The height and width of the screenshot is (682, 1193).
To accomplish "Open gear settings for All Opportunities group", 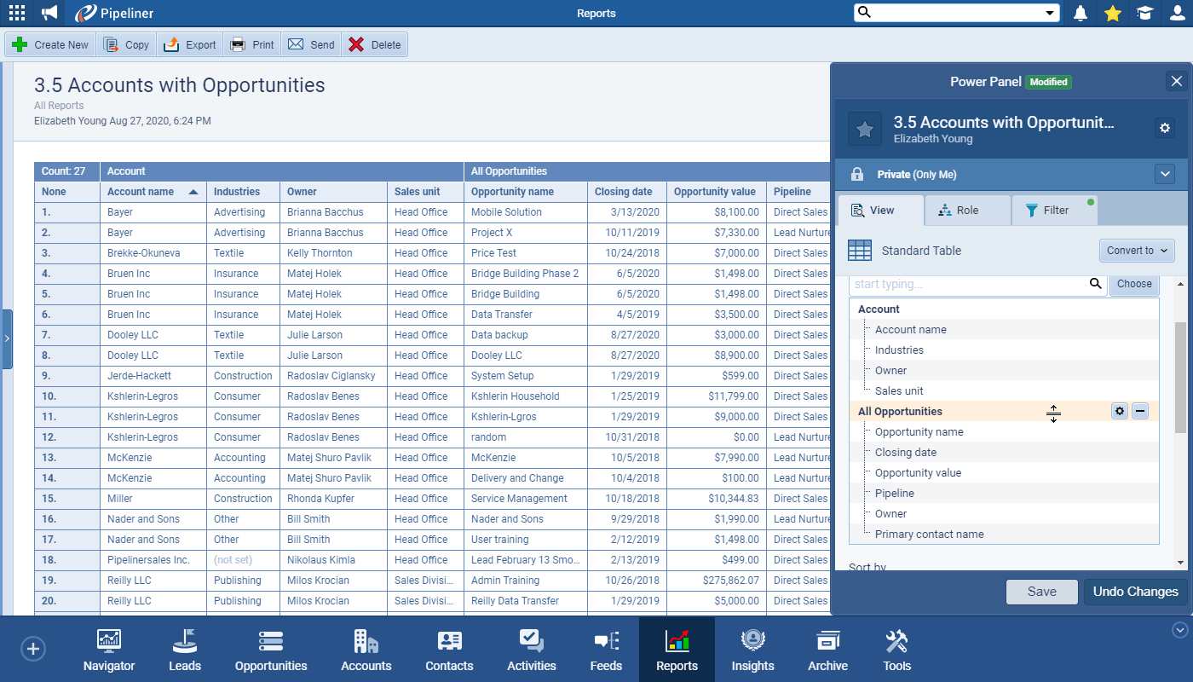I will (1120, 411).
